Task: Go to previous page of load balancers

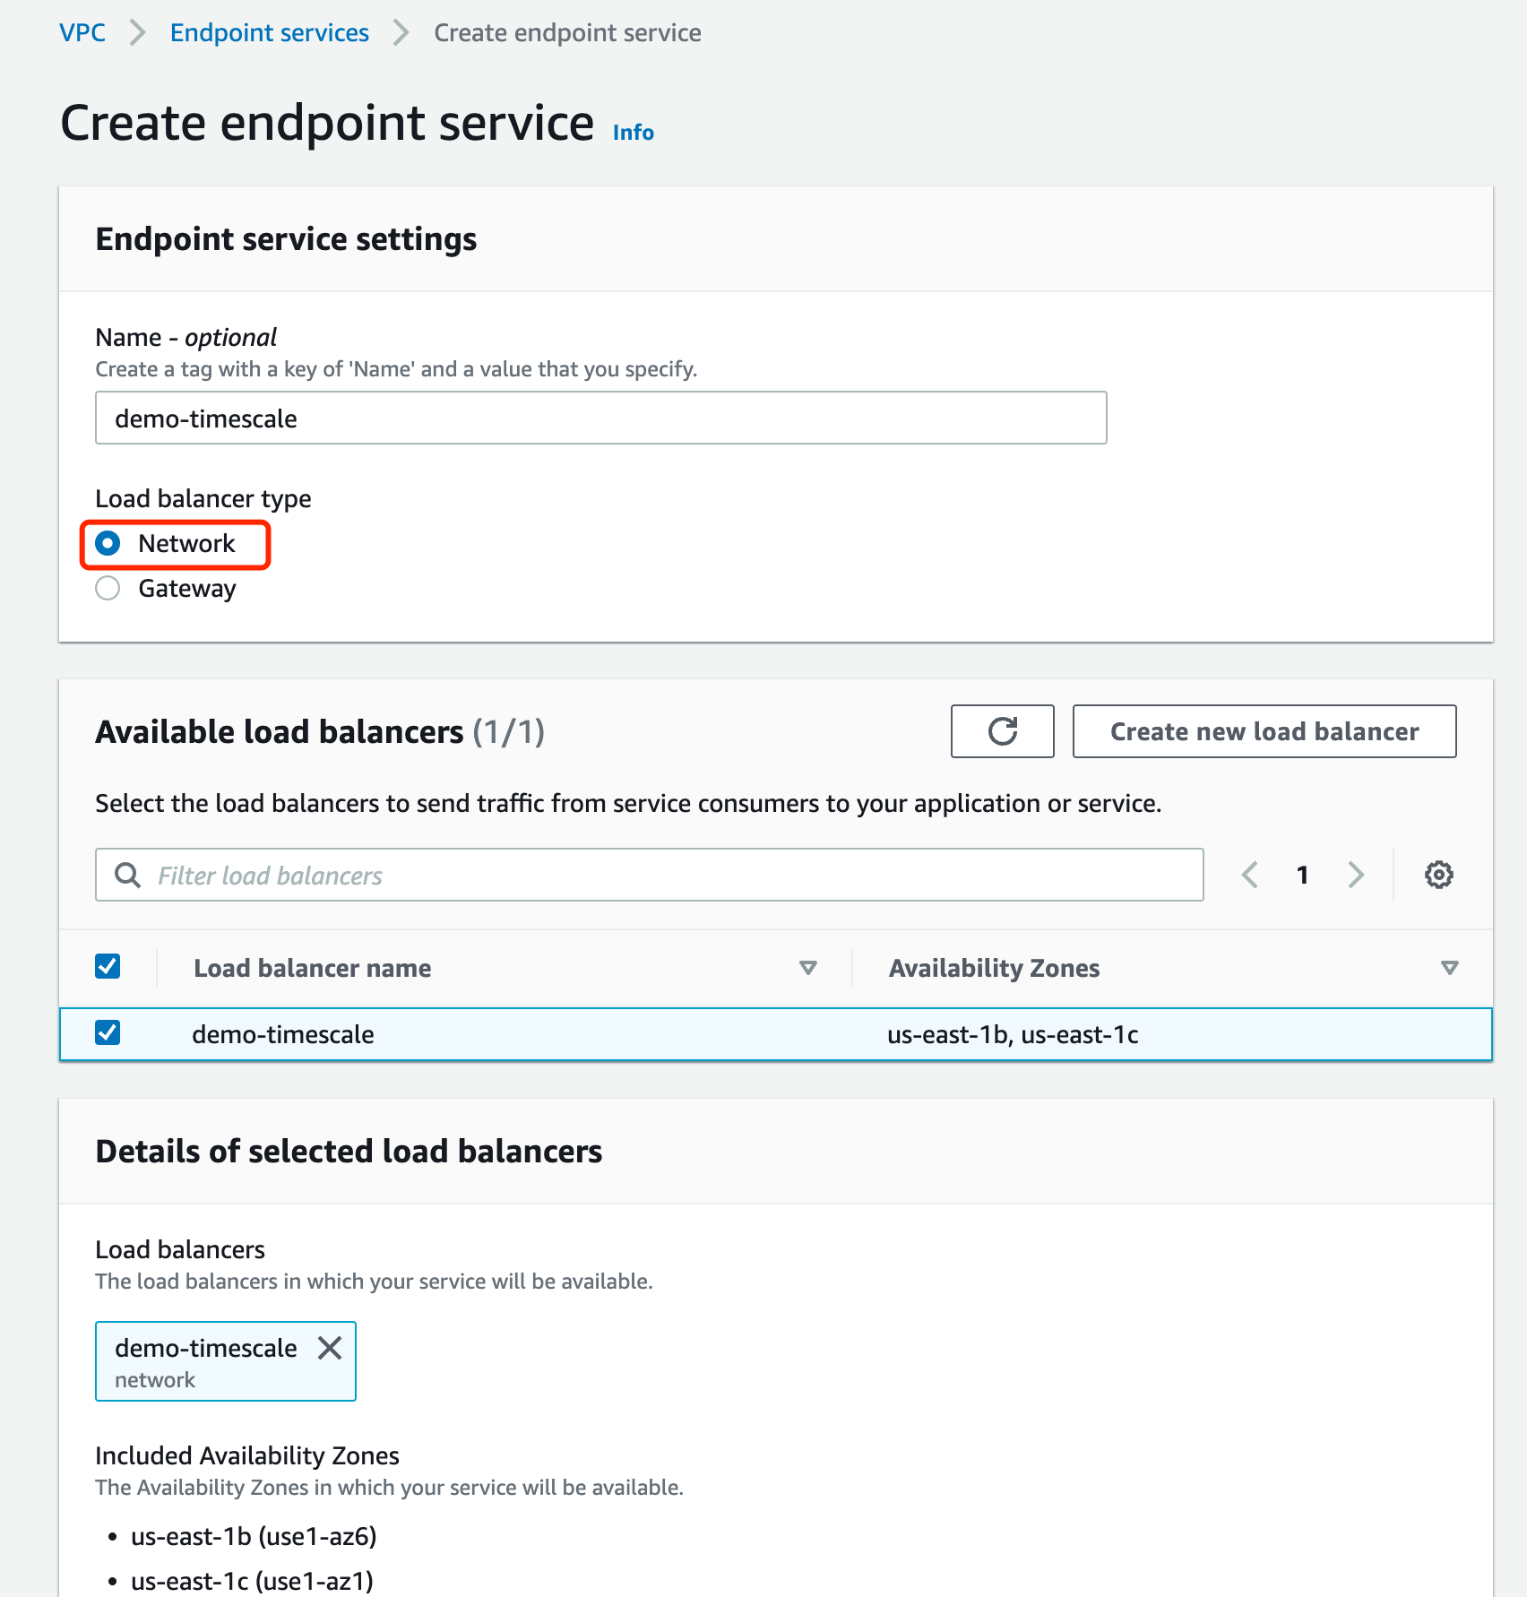Action: 1250,875
